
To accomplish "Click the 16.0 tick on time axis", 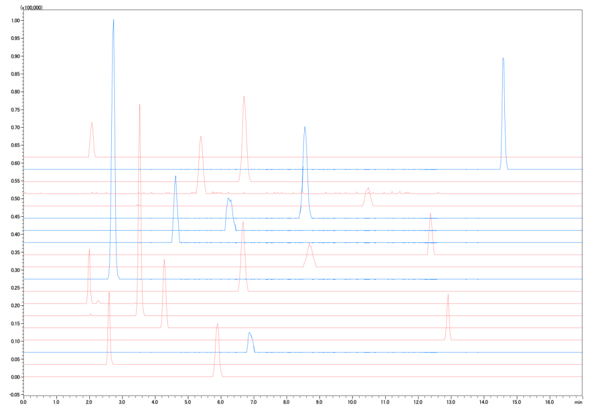I will click(x=549, y=401).
